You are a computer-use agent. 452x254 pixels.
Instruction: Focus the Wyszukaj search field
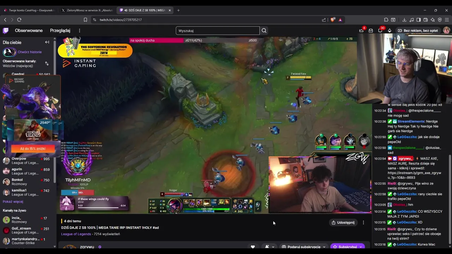click(218, 31)
